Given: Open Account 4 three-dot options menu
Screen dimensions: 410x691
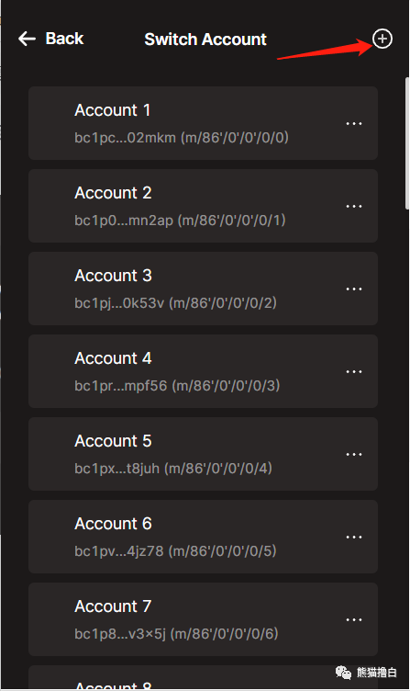Looking at the screenshot, I should tap(354, 371).
